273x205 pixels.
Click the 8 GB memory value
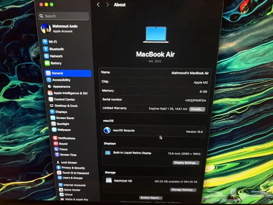click(x=203, y=91)
